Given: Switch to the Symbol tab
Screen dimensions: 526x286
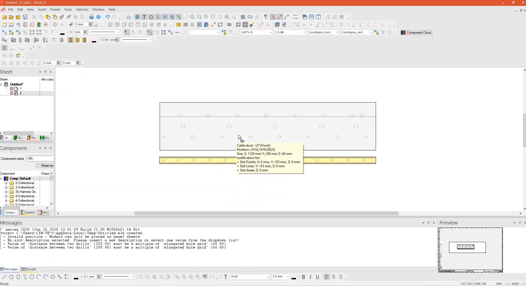Looking at the screenshot, I should (x=27, y=212).
